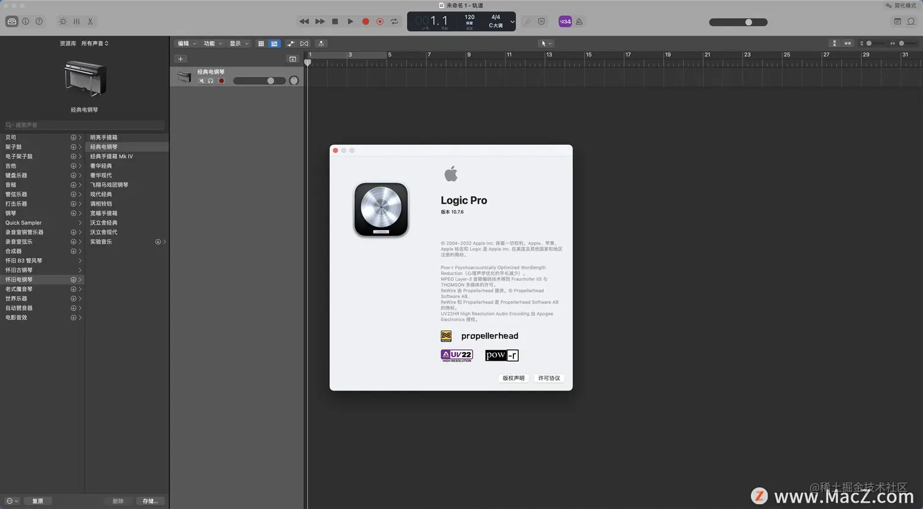This screenshot has height=509, width=923.
Task: Click the horizontal auto zoom button
Action: coord(847,43)
